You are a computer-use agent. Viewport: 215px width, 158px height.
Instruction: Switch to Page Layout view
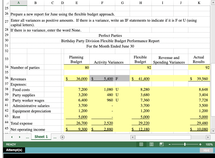pos(152,144)
